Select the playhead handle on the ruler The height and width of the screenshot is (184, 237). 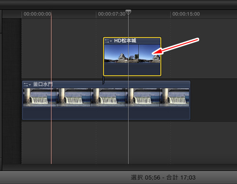coord(128,12)
